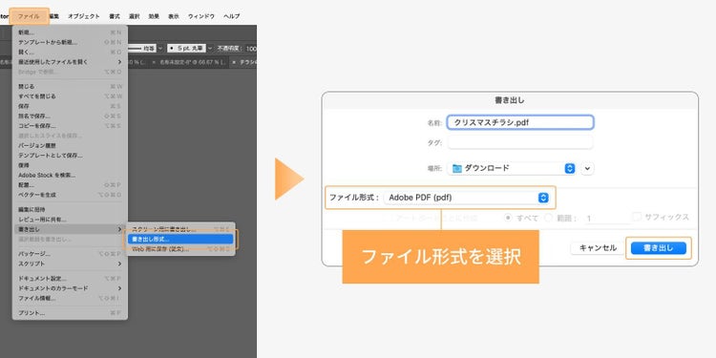This screenshot has height=358, width=716.
Task: Open the 効果 menu
Action: [x=154, y=16]
